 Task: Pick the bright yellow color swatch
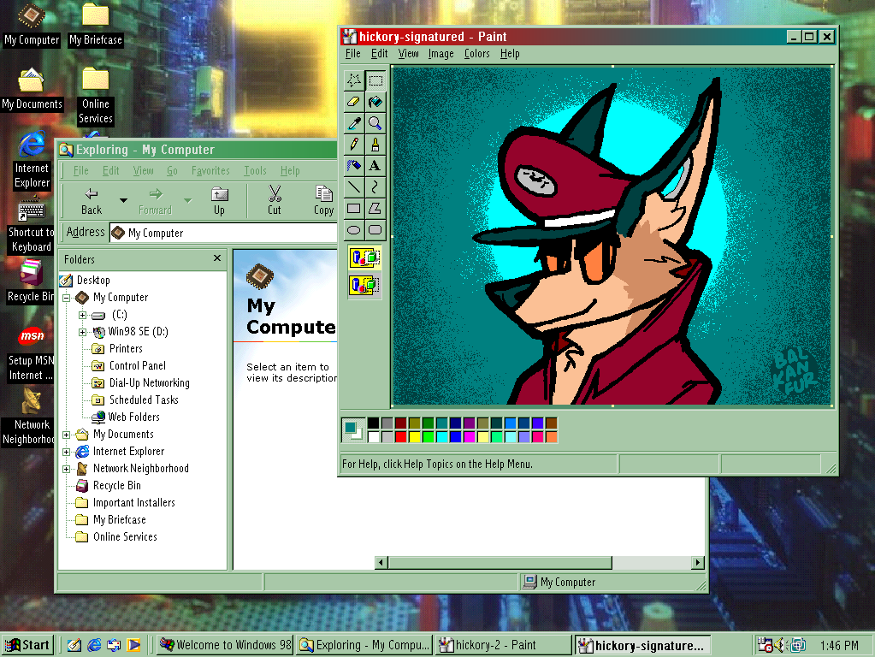pos(415,437)
